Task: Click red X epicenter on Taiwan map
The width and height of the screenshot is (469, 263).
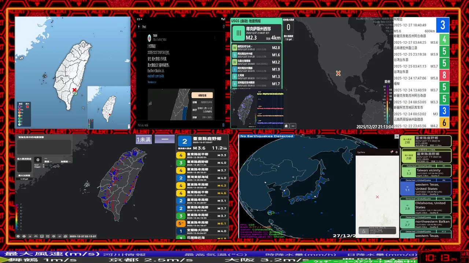Action: pos(74,90)
